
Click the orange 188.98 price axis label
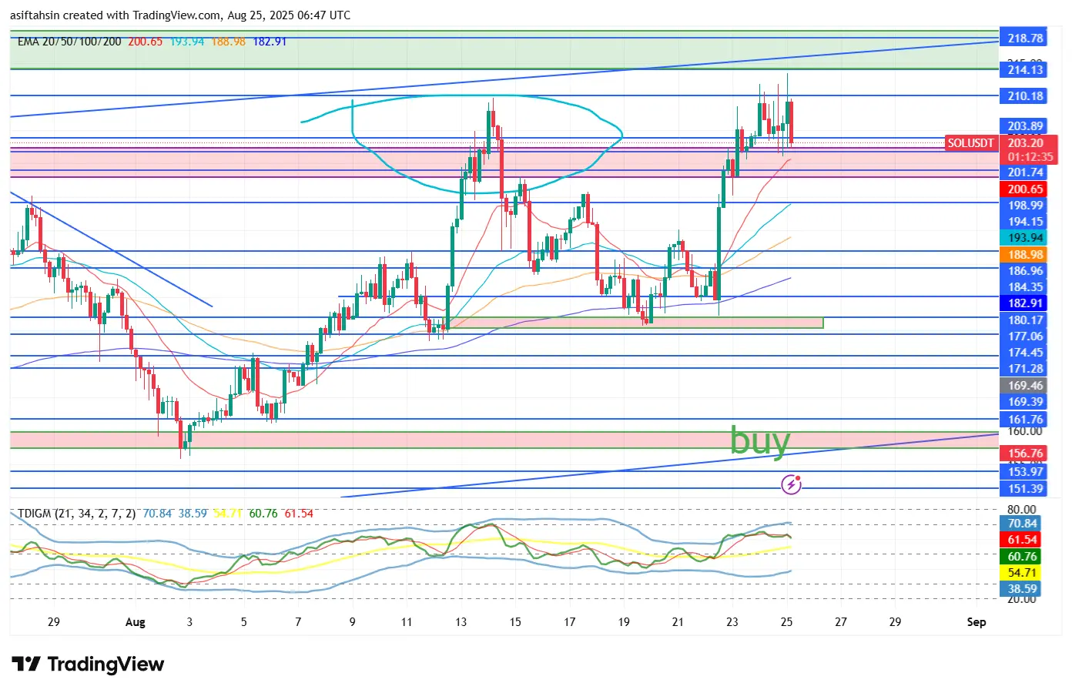coord(1025,255)
